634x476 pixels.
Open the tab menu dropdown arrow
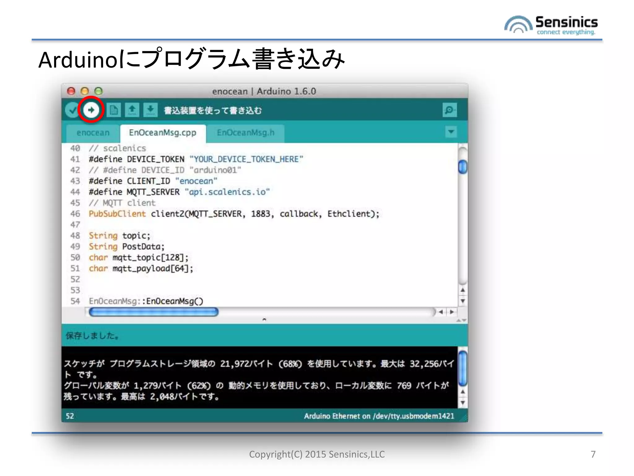click(x=451, y=132)
